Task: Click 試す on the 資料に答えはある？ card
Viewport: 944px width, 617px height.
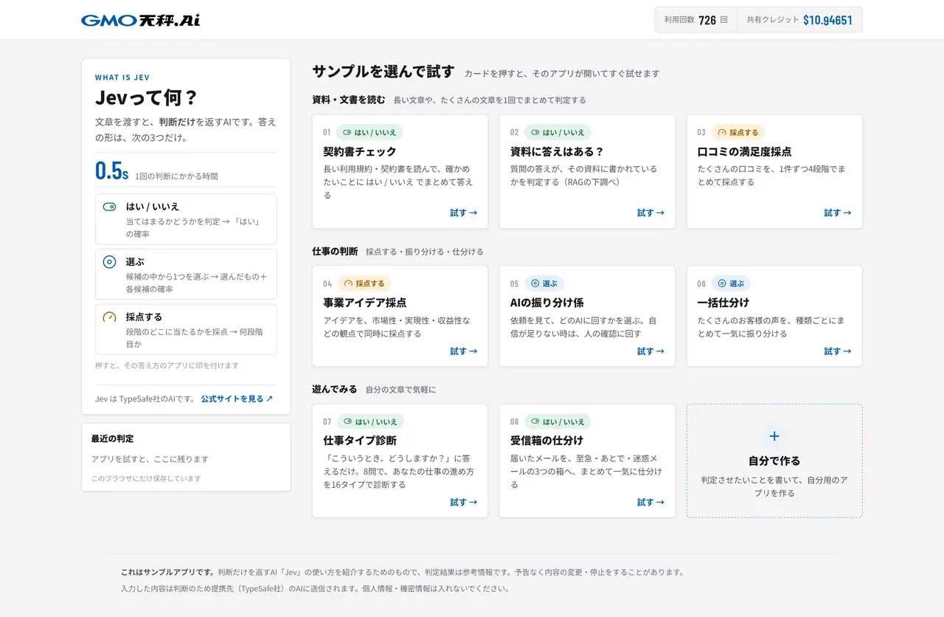Action: 650,213
